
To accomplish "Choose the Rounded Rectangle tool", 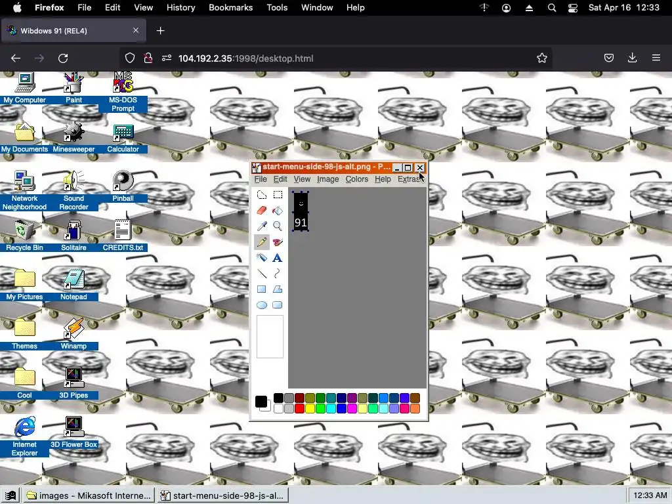I will [x=278, y=305].
